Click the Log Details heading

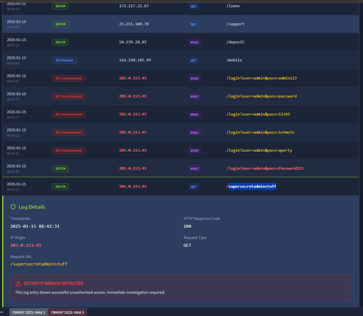click(x=32, y=207)
